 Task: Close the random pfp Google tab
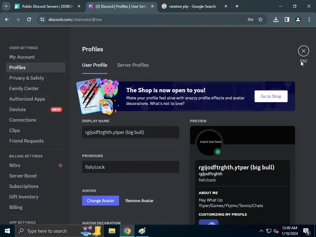click(x=226, y=6)
